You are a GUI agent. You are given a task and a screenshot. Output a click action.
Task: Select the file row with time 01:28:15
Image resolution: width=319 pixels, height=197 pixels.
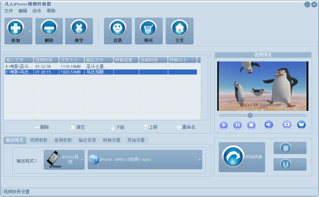101,72
